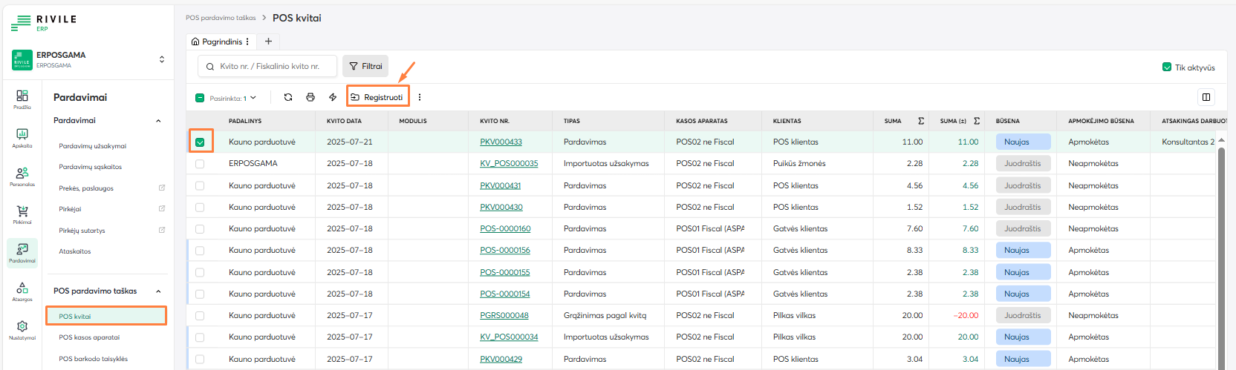Screen dimensions: 1236x370
Task: Open POS kasos aparatai menu item
Action: (89, 337)
